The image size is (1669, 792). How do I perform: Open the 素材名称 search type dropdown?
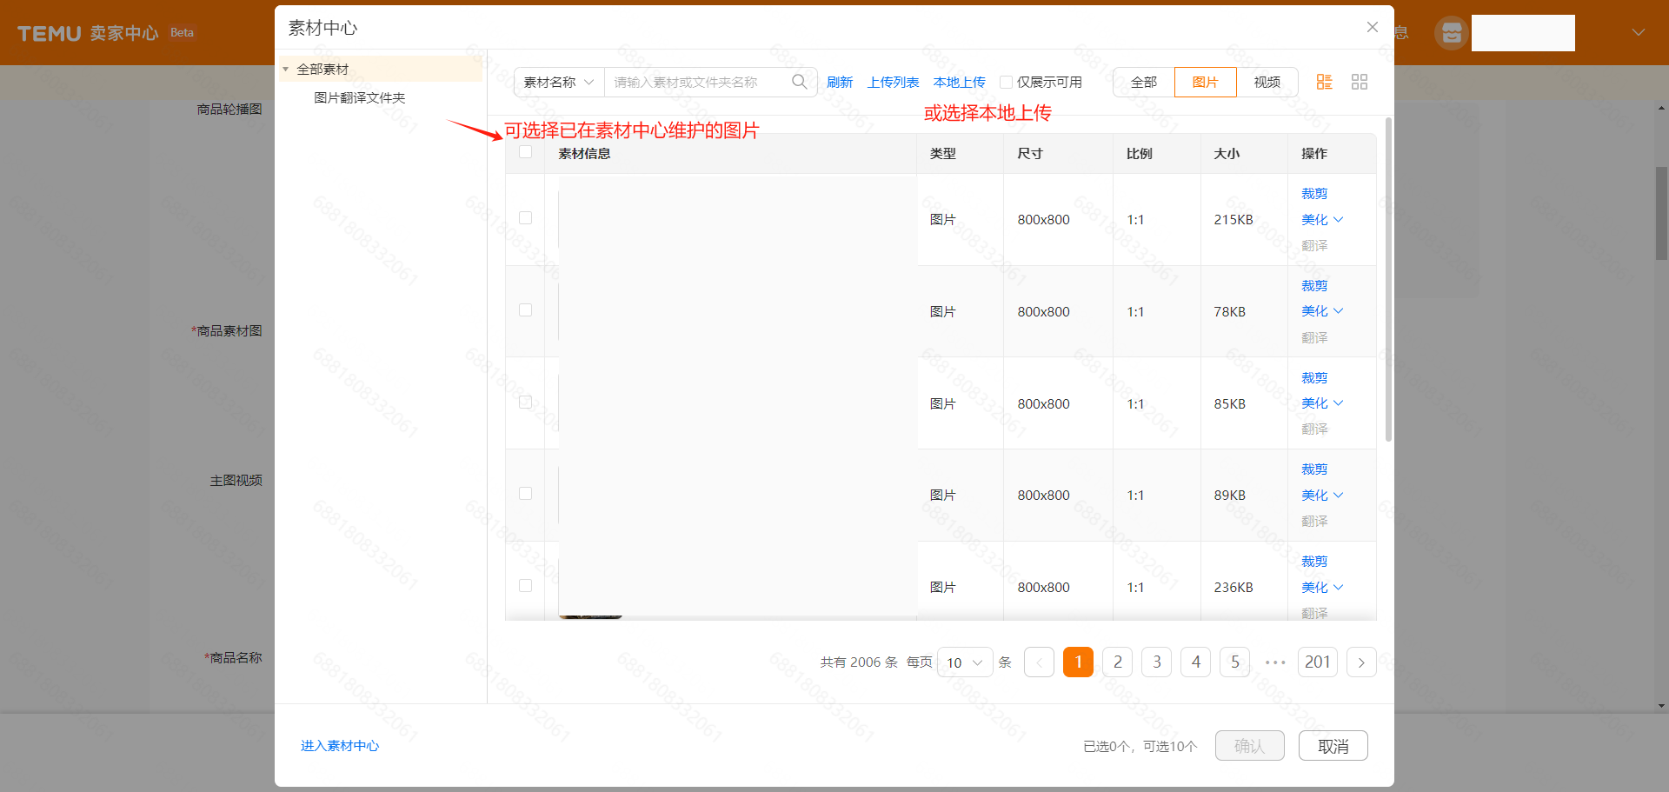coord(558,82)
